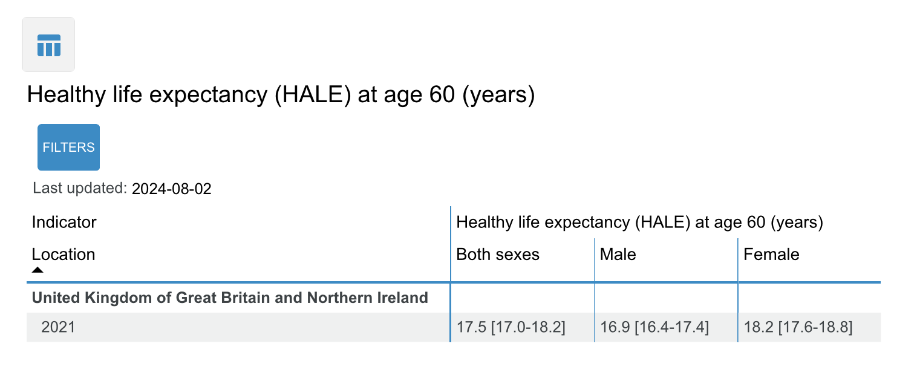The image size is (917, 387).
Task: Select the Location column header
Action: pyautogui.click(x=64, y=254)
